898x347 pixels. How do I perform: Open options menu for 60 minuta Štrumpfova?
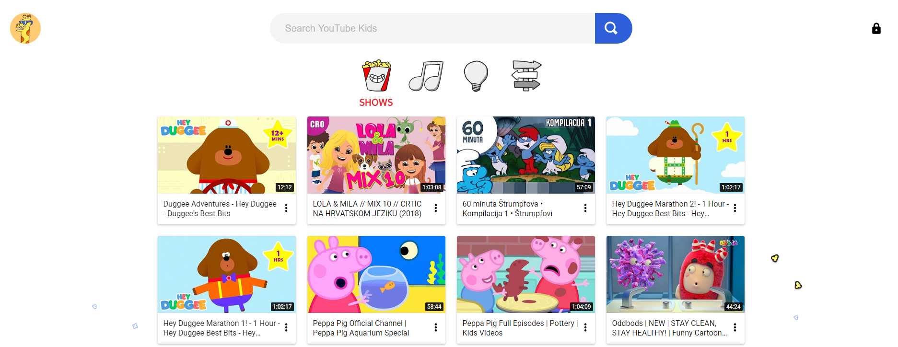(585, 208)
